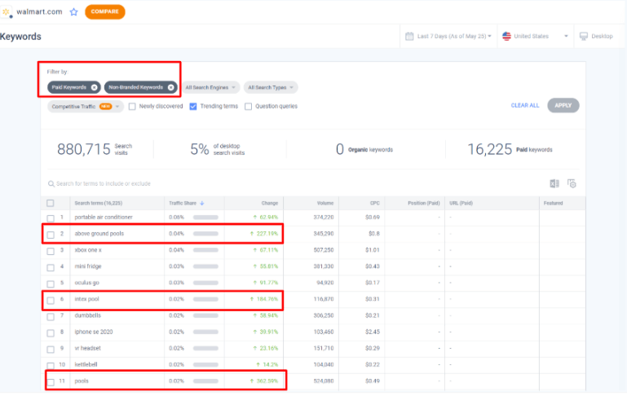
Task: Click the desktop monitor icon
Action: pos(584,37)
